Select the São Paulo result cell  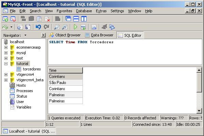65,83
